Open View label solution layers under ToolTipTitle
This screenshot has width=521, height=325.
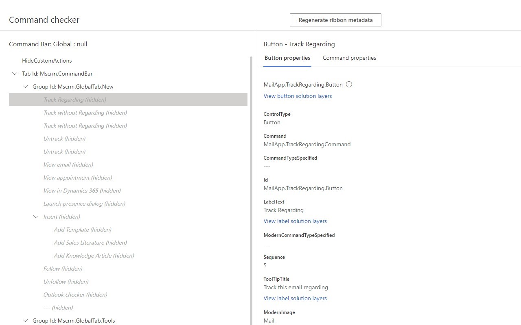pos(295,298)
